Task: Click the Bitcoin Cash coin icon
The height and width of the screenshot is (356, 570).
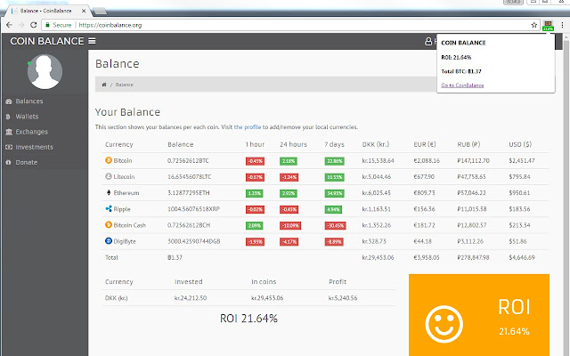Action: coord(109,225)
